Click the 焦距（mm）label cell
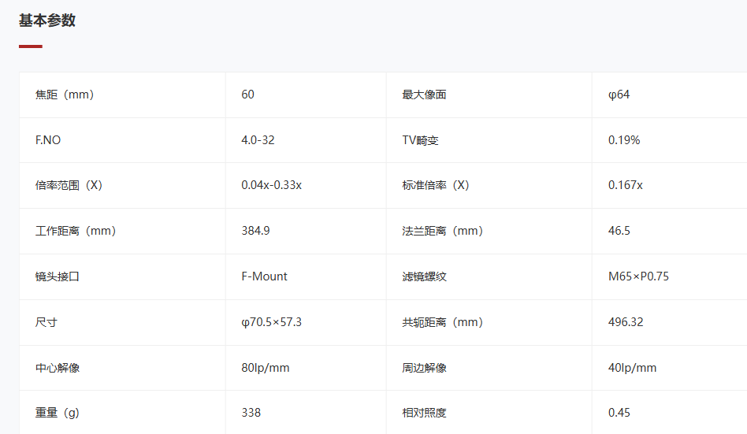 pos(122,95)
